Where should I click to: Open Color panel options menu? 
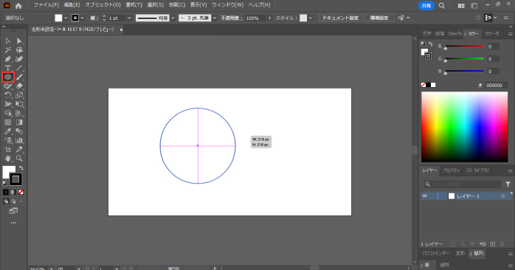(x=510, y=34)
